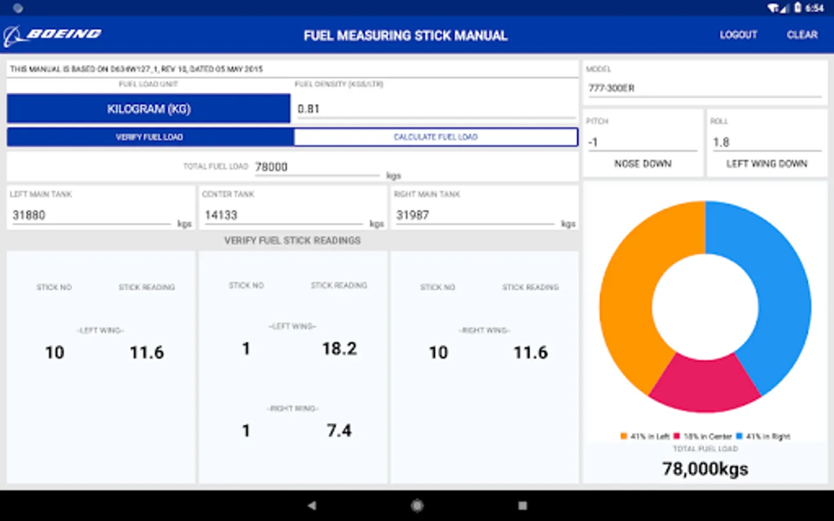Click the 78,000kgs total fuel load value
Screen dimensions: 834x521
pos(705,468)
